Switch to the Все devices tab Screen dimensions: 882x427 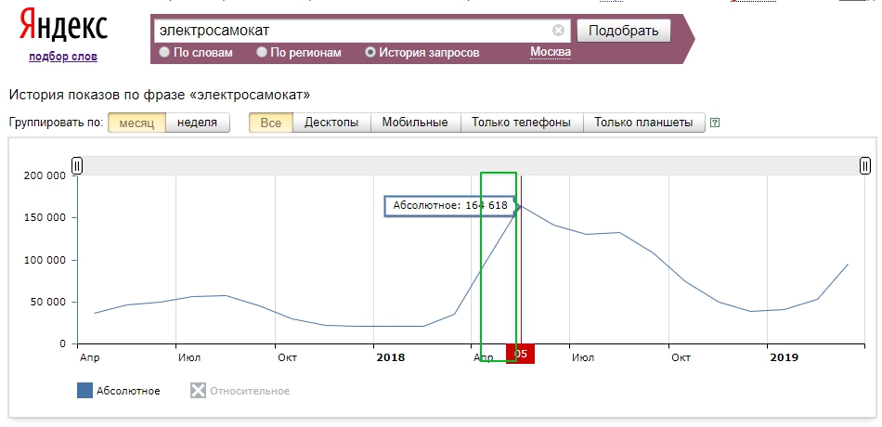pos(271,123)
